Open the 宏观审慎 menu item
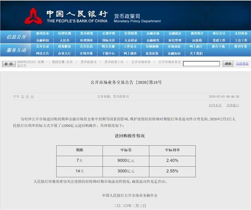Image resolution: width=251 pixels, height=210 pixels. (109, 33)
